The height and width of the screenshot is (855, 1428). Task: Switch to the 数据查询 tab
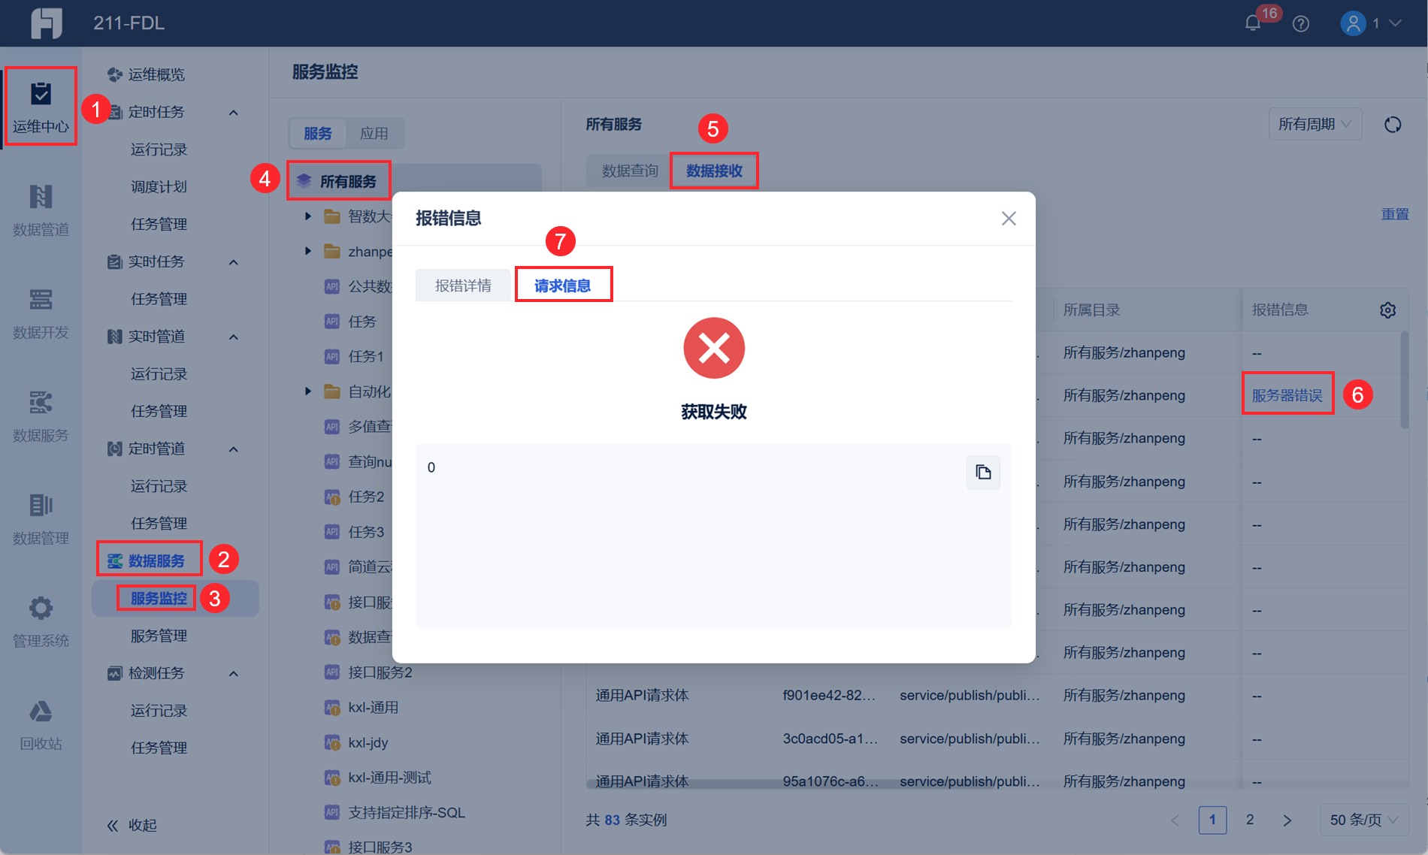[630, 171]
